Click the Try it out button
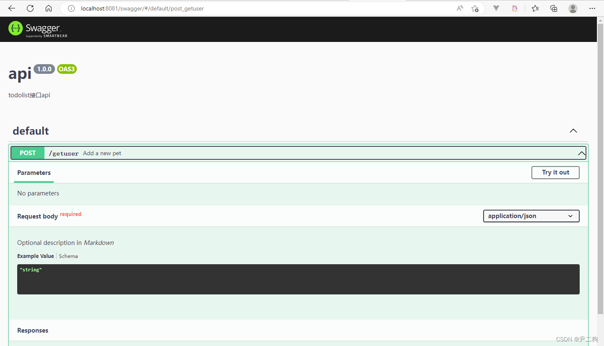 pyautogui.click(x=555, y=172)
